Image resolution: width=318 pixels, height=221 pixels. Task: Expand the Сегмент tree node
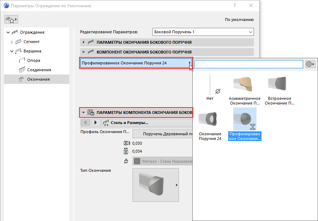12,42
